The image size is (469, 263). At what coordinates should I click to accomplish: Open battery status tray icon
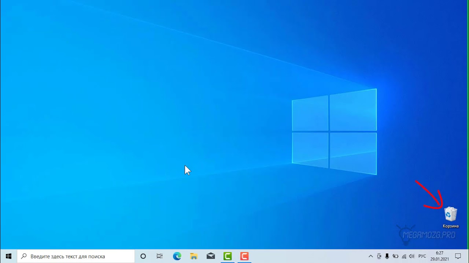395,256
